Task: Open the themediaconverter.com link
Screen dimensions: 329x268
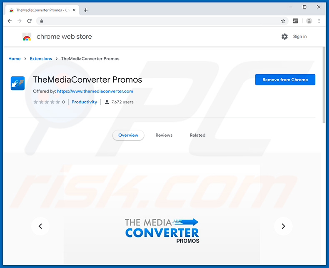Action: (95, 91)
